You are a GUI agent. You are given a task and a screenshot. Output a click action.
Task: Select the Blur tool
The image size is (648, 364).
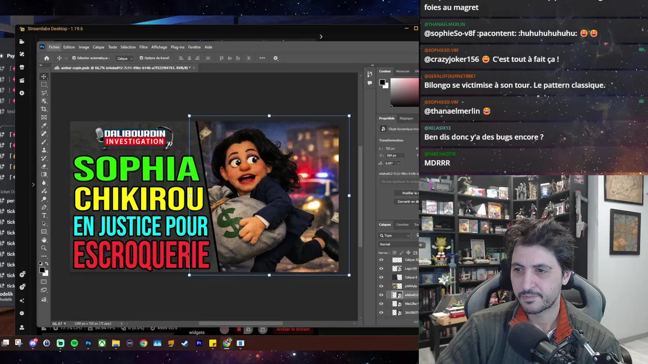(44, 183)
